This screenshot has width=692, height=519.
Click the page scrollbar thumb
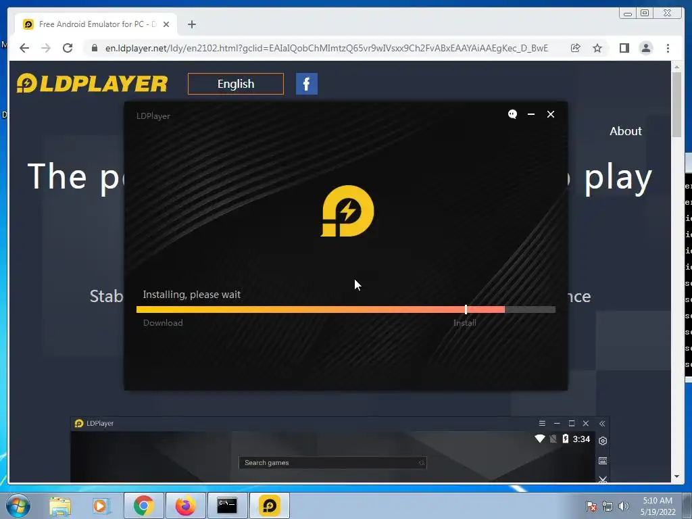coord(676,104)
